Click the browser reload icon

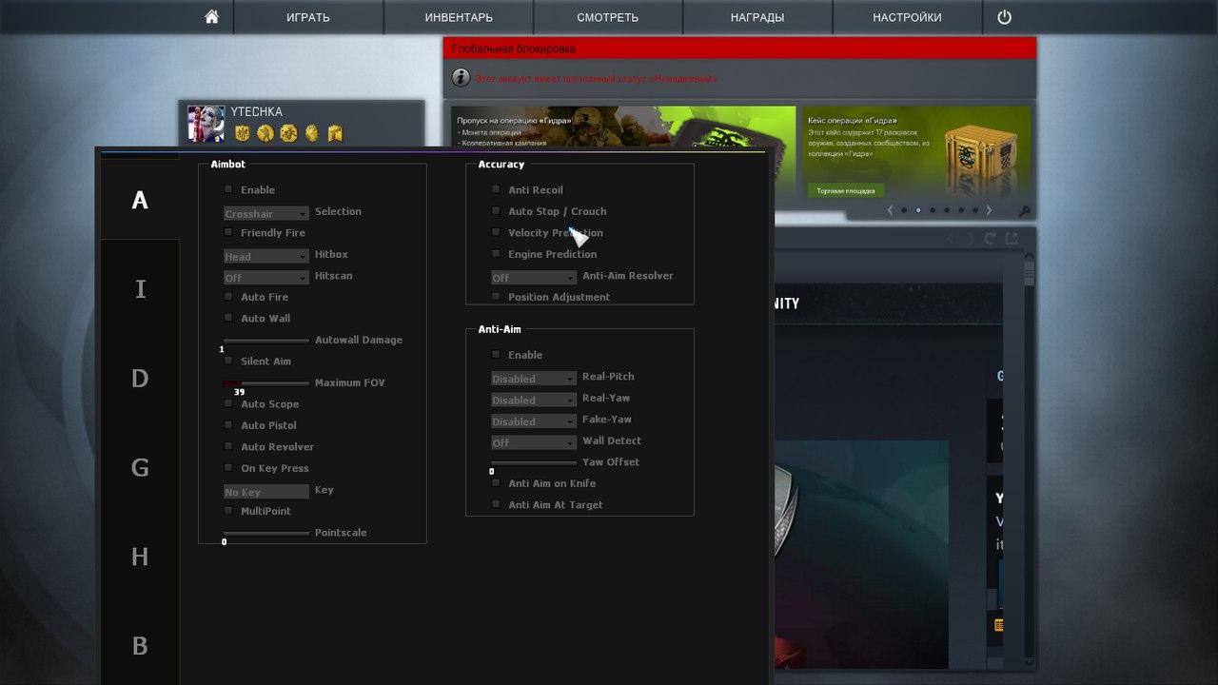[991, 239]
